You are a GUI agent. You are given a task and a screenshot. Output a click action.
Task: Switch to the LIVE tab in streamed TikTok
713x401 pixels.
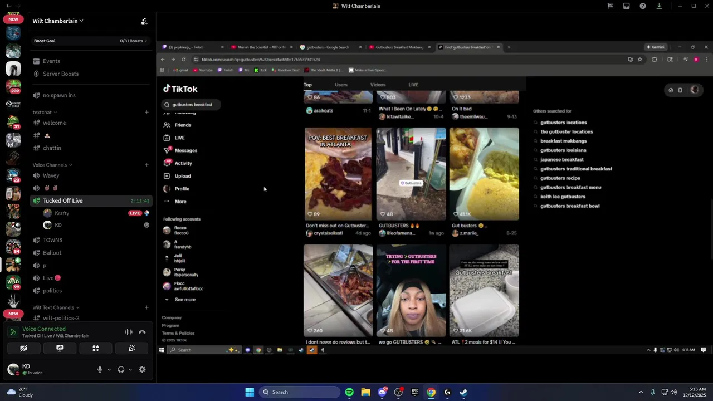pos(413,85)
